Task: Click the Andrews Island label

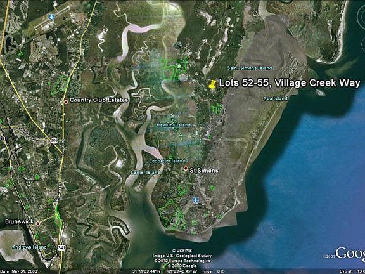Action: coord(30,247)
